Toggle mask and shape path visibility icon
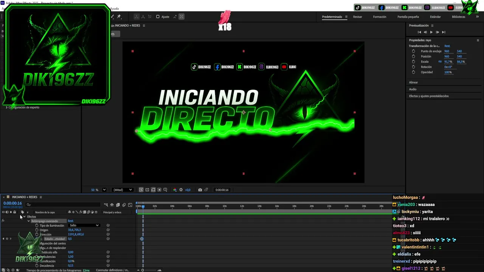This screenshot has height=272, width=484. click(153, 190)
